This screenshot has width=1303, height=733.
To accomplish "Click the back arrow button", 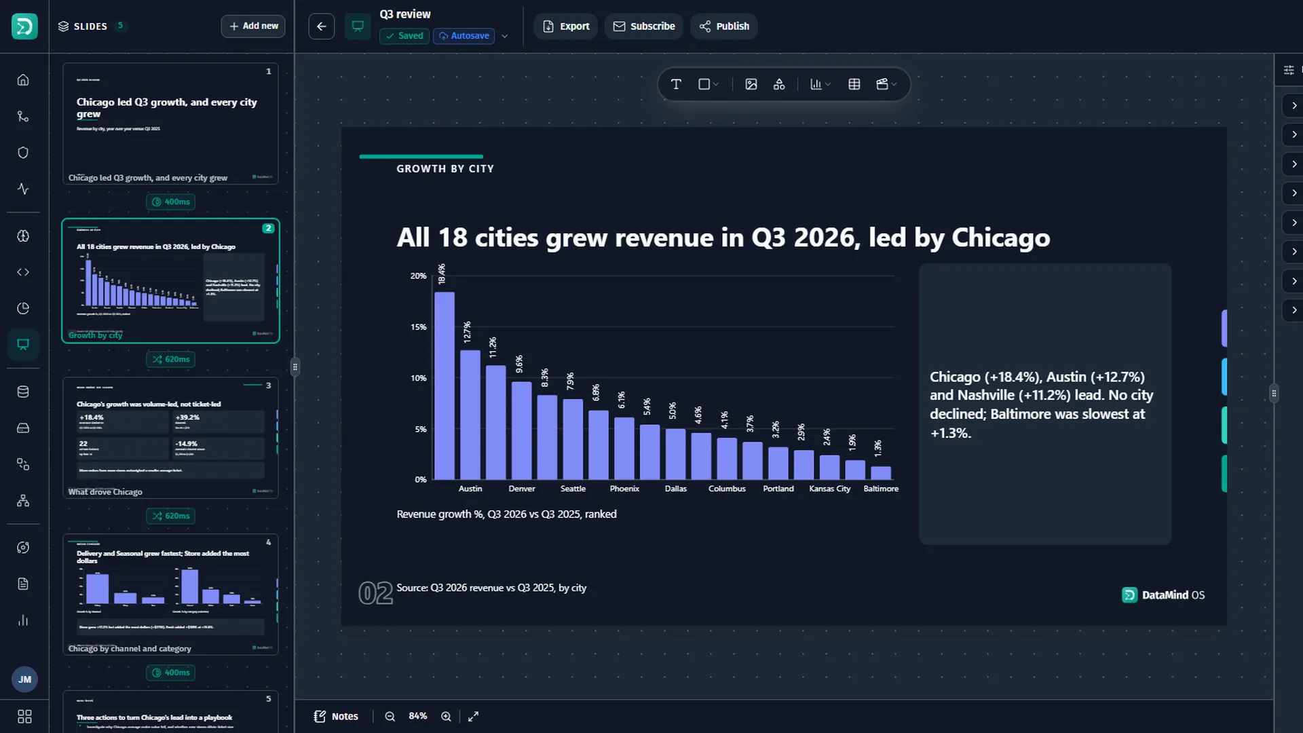I will [322, 26].
